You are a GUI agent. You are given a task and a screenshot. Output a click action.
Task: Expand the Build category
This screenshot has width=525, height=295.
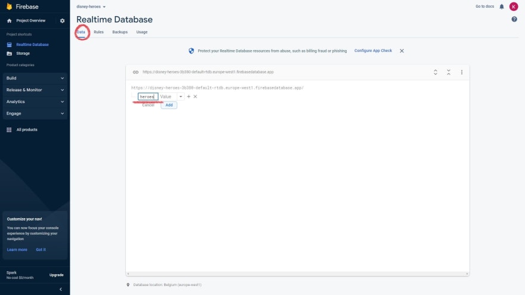click(35, 78)
